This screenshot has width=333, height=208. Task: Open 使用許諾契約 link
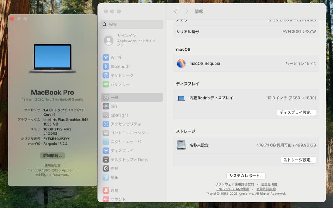(x=266, y=189)
